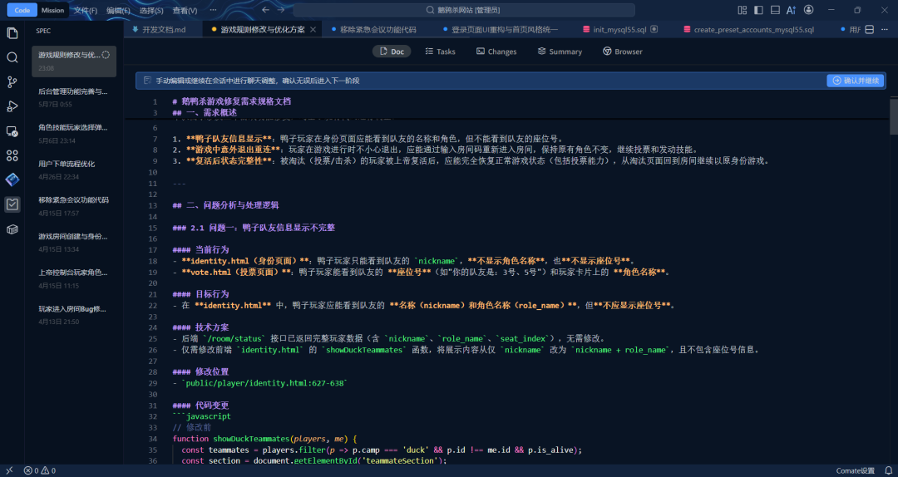
Task: Select the Summary view tab
Action: [x=560, y=52]
